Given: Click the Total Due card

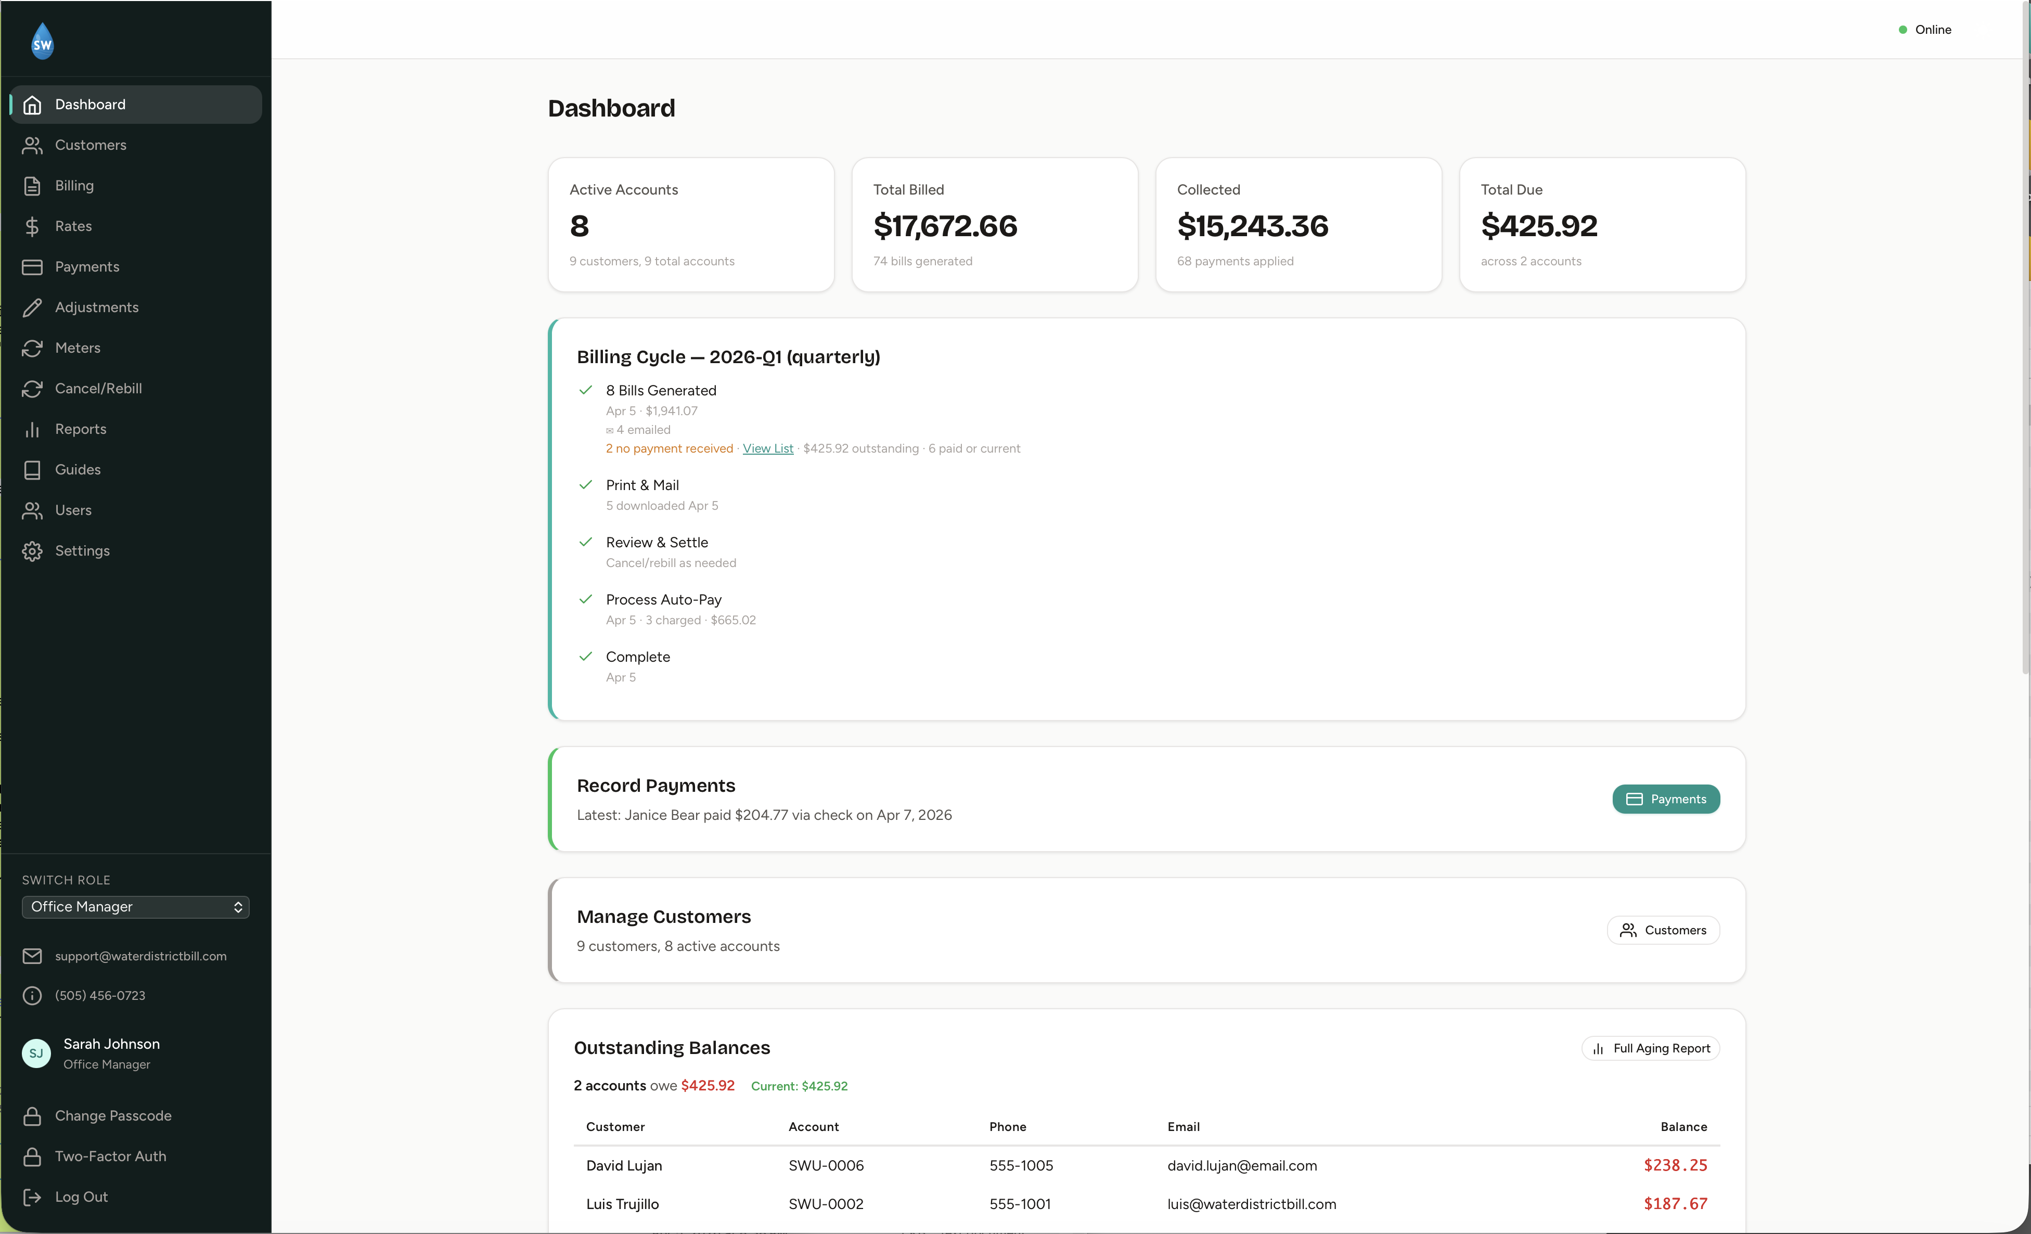Looking at the screenshot, I should (1602, 224).
